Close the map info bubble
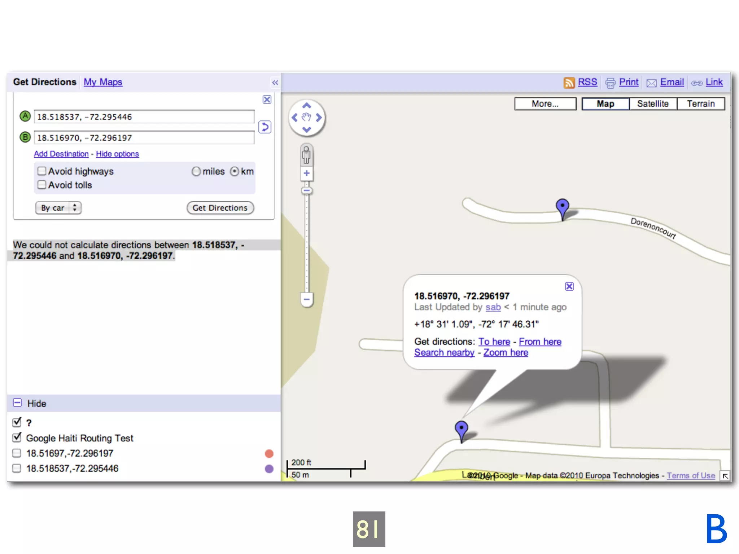Image resolution: width=739 pixels, height=554 pixels. tap(569, 286)
